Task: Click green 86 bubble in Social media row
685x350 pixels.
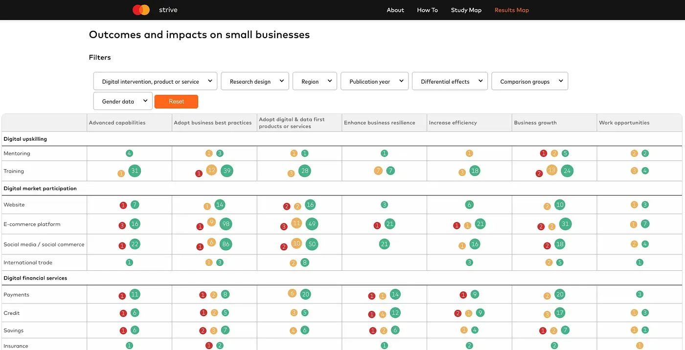Action: coord(226,244)
